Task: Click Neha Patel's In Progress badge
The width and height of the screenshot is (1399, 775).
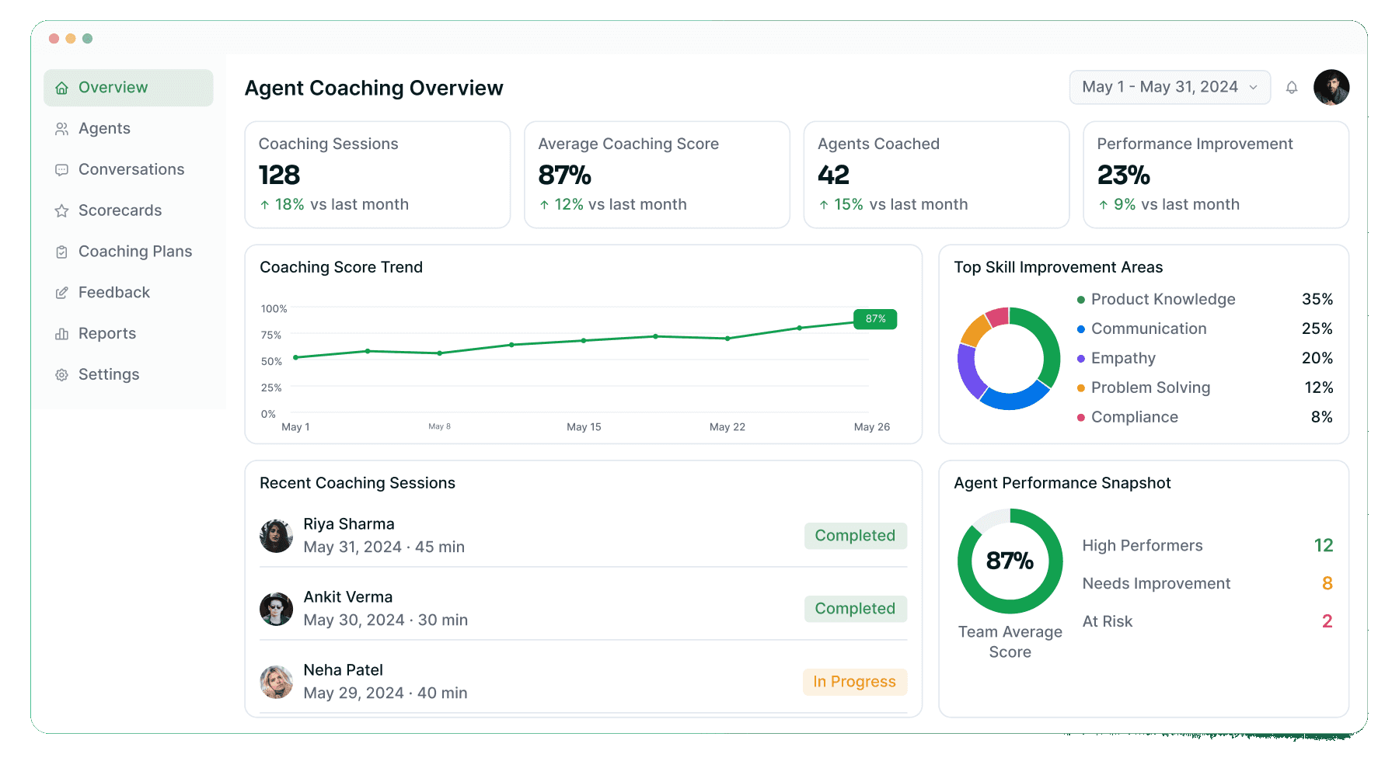Action: (855, 682)
